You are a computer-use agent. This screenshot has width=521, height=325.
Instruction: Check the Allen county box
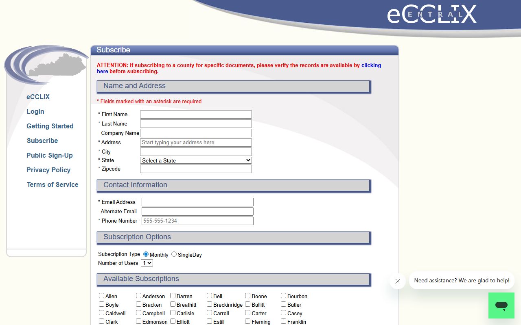tap(101, 296)
